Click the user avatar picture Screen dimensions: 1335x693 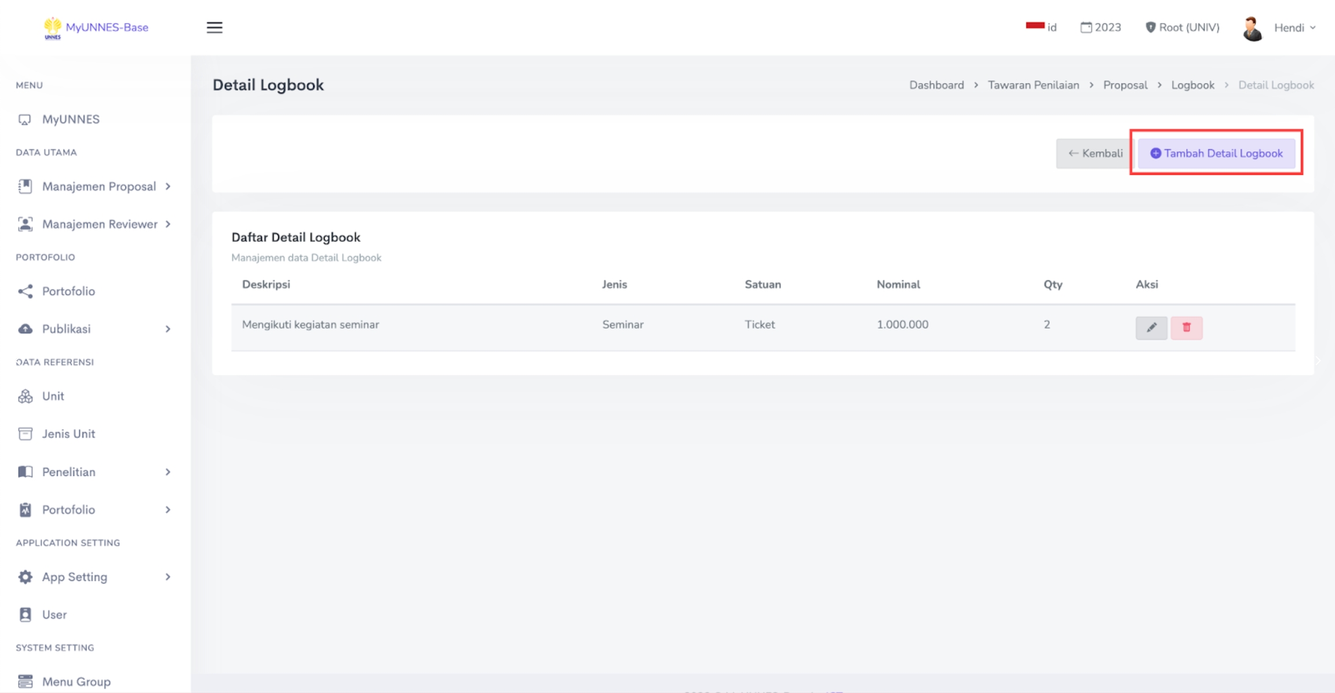click(1252, 28)
